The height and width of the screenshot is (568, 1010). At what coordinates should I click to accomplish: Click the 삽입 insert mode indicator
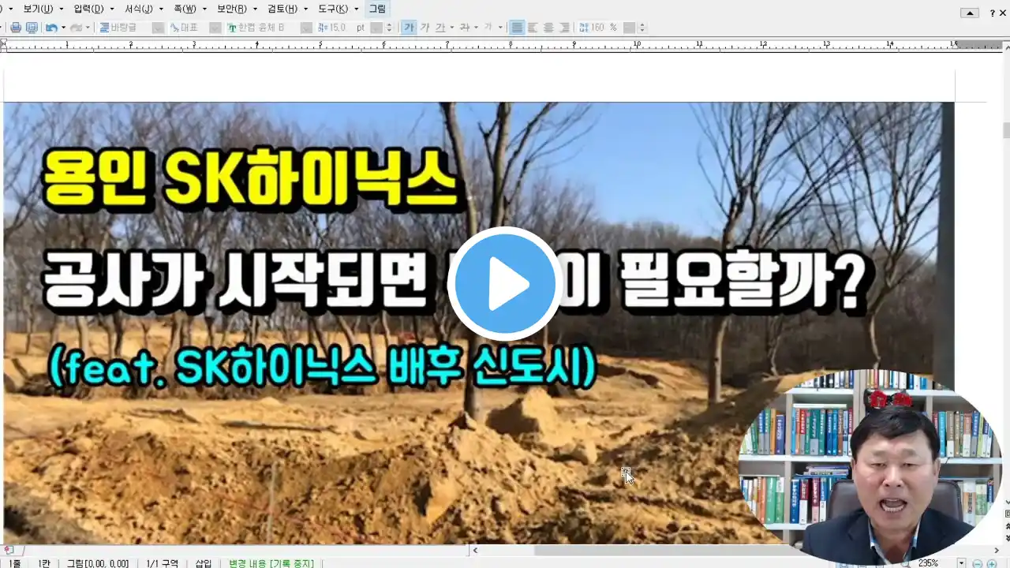(203, 563)
